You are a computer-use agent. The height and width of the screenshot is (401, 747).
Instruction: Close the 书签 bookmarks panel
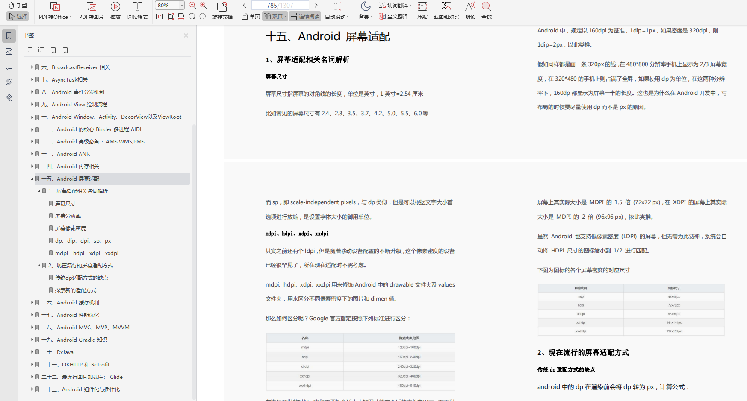(186, 35)
